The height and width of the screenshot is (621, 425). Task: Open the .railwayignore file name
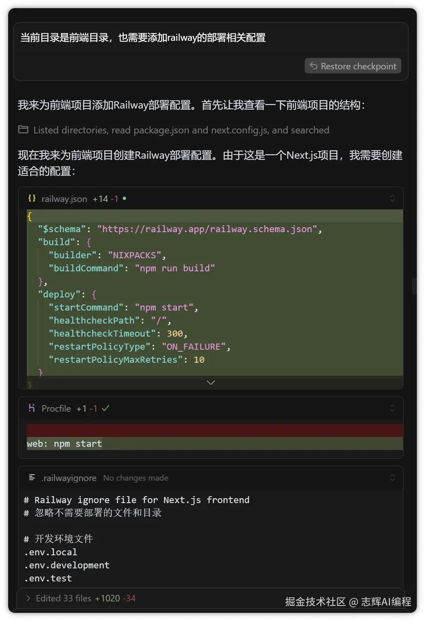(69, 478)
